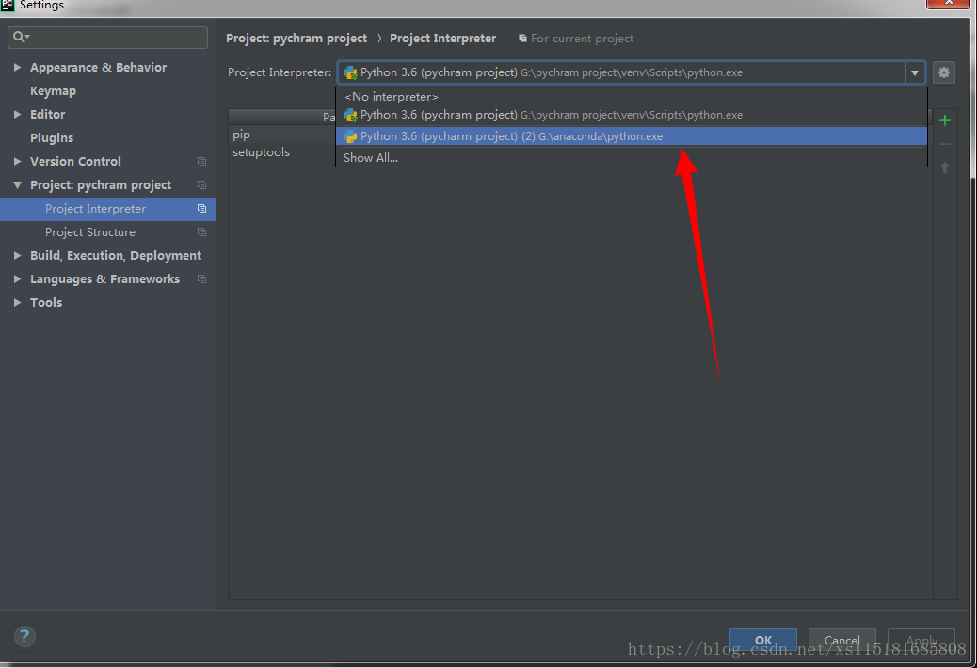Expand the Appearance & Behavior section
The image size is (977, 668).
18,68
